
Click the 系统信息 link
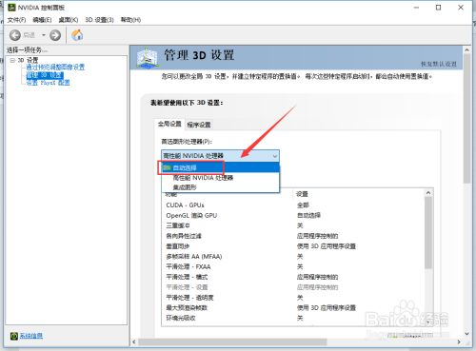31,336
